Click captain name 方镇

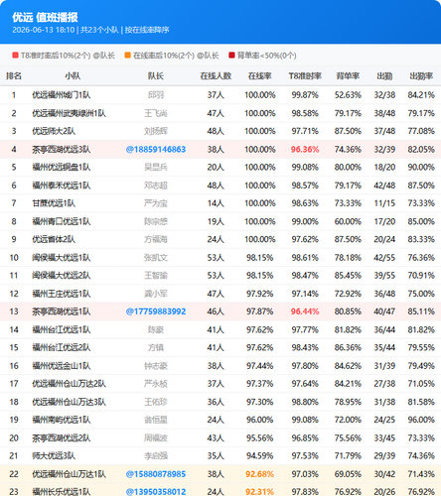coord(156,347)
